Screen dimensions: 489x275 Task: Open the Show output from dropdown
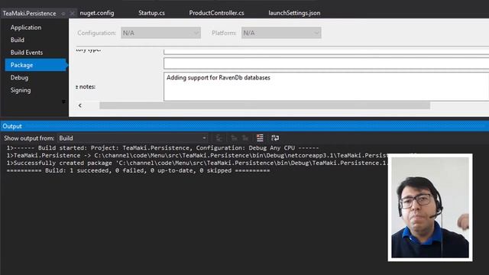(x=133, y=137)
